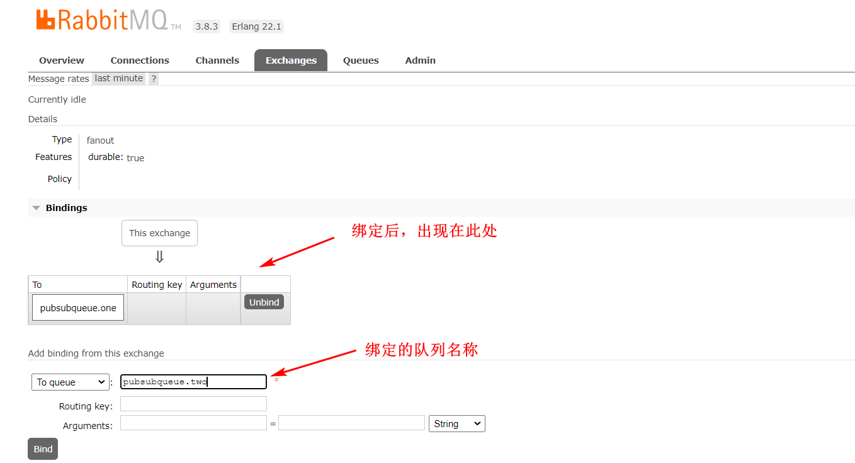Viewport: 855px width, 463px height.
Task: Click the Add binding from this exchange heading
Action: click(96, 353)
